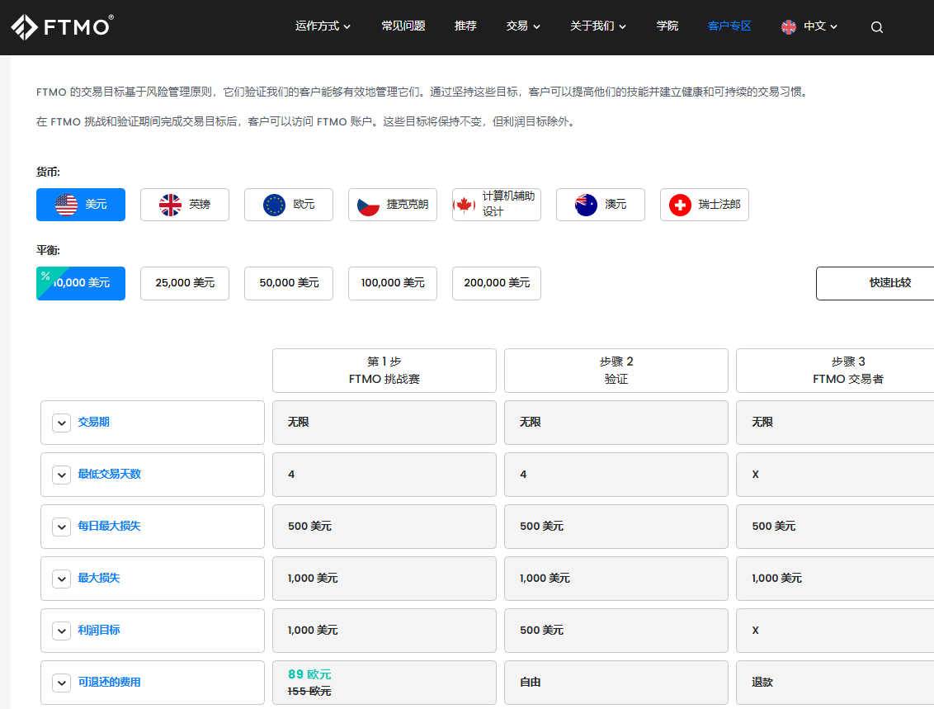Click the British flag on 英镑 button
934x709 pixels.
[x=170, y=205]
